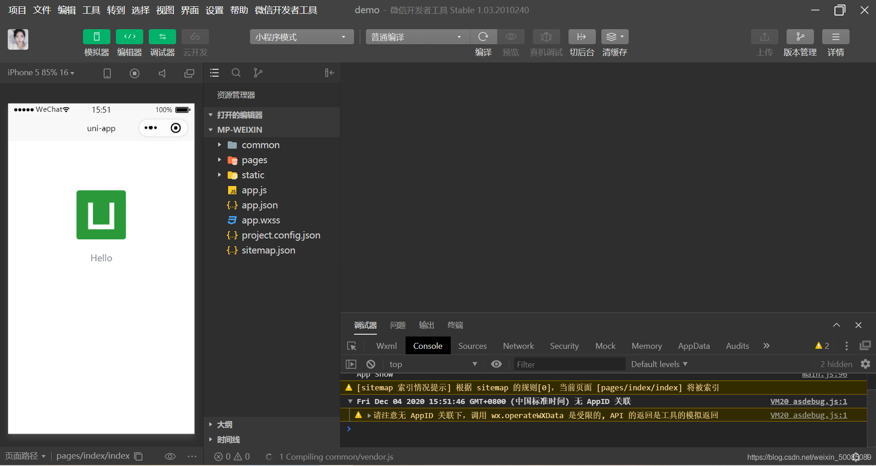Viewport: 876px width, 466px height.
Task: Open the top context dropdown
Action: 433,364
